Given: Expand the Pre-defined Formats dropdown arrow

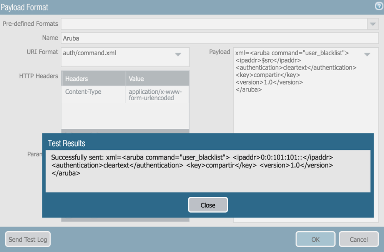Looking at the screenshot, I should coord(373,24).
